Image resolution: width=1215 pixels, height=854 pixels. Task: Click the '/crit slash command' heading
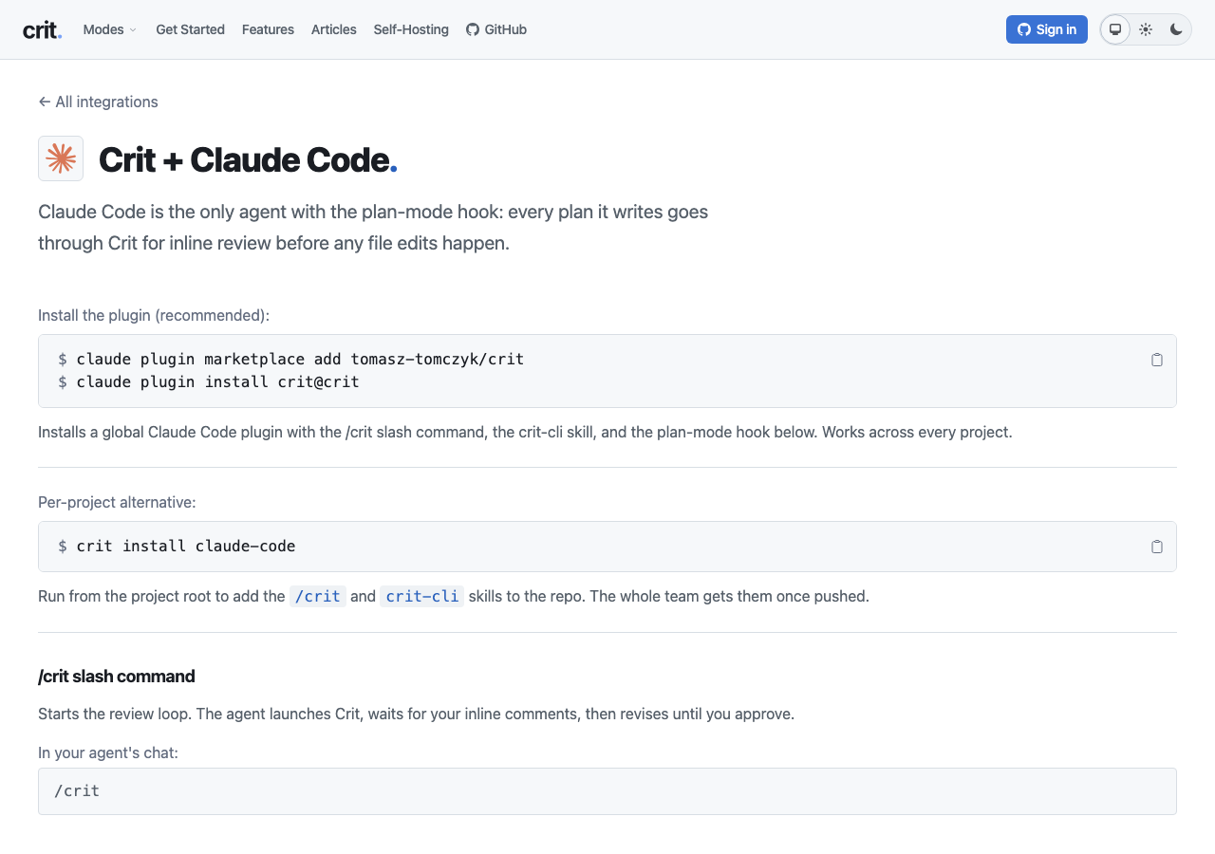pos(117,677)
